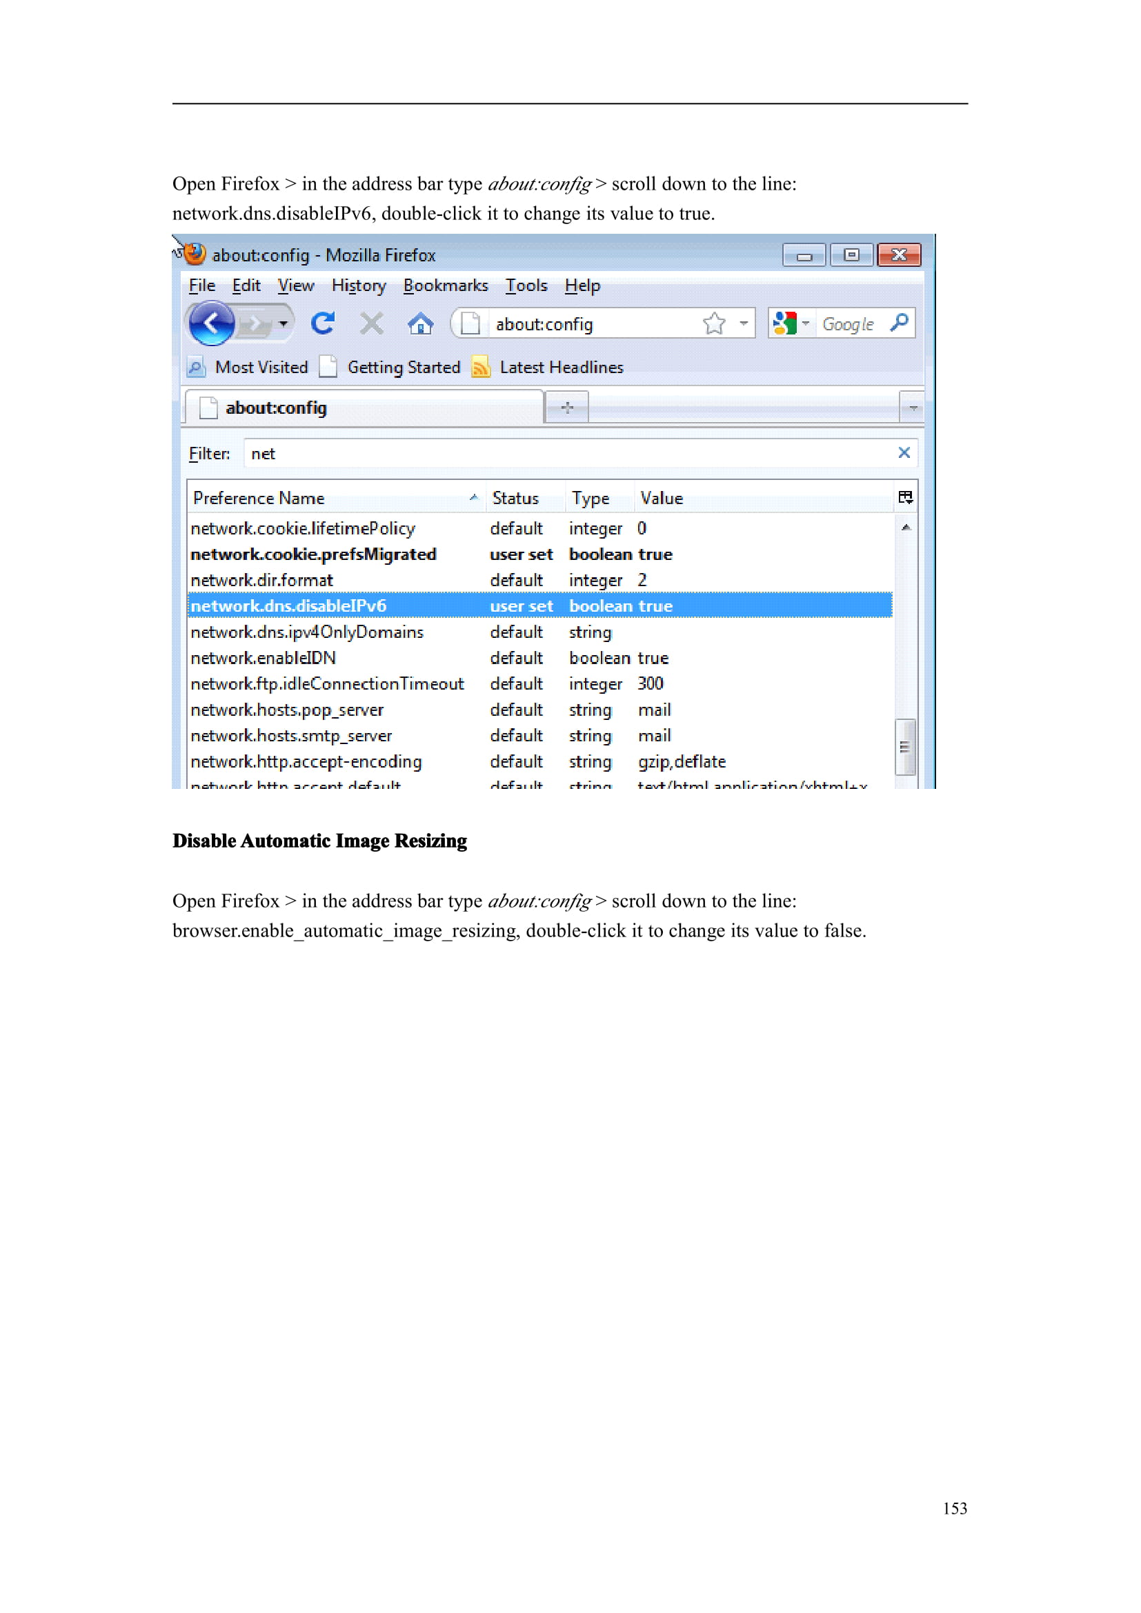Select network.http.accept-encoding preference
The width and height of the screenshot is (1141, 1613).
539,761
